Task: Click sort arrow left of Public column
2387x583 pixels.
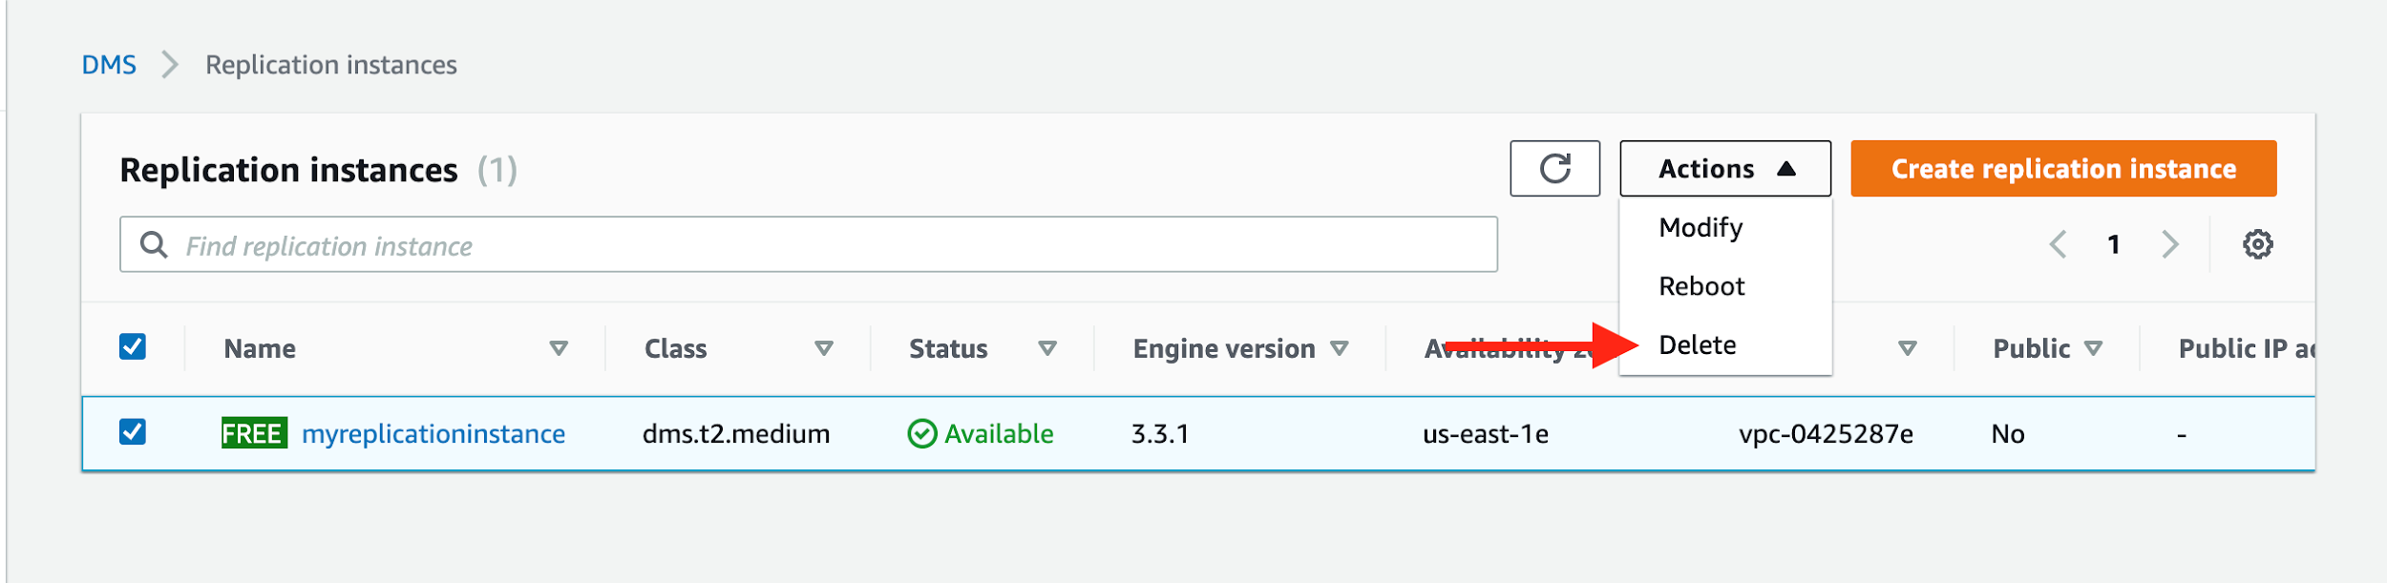Action: (1907, 349)
